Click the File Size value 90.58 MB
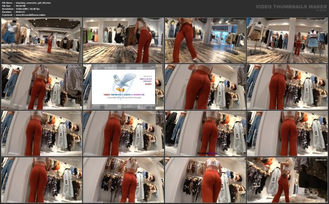329x204 pixels. click(21, 6)
